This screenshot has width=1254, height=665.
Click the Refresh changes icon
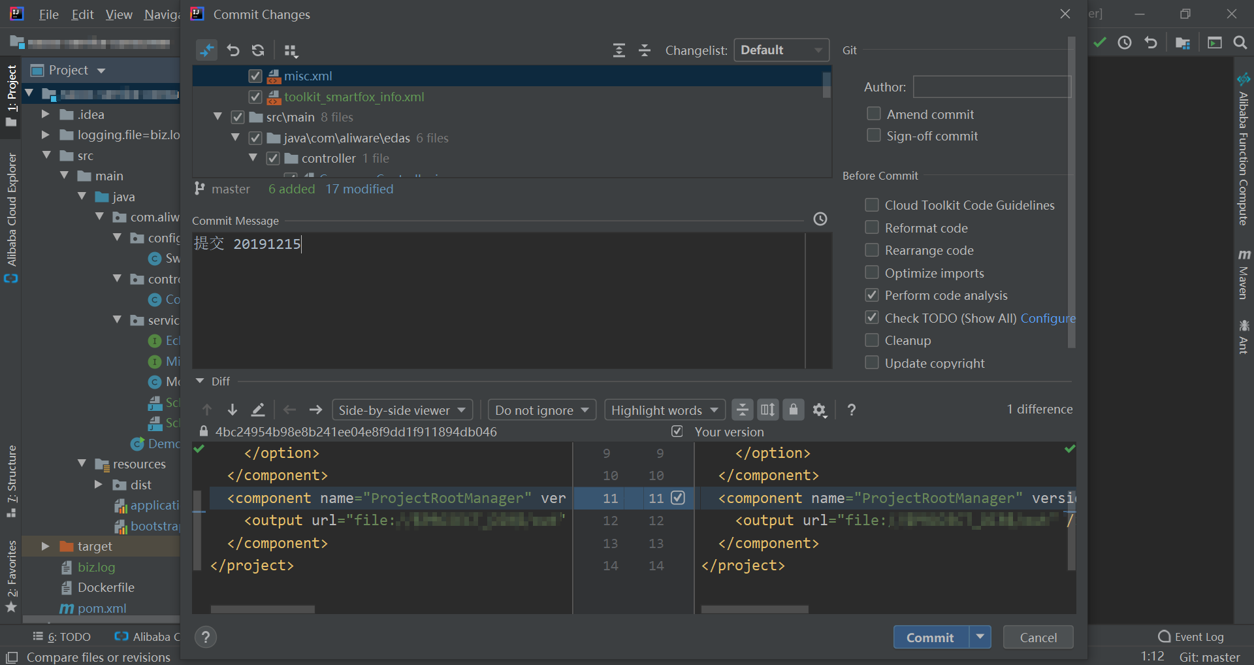258,50
